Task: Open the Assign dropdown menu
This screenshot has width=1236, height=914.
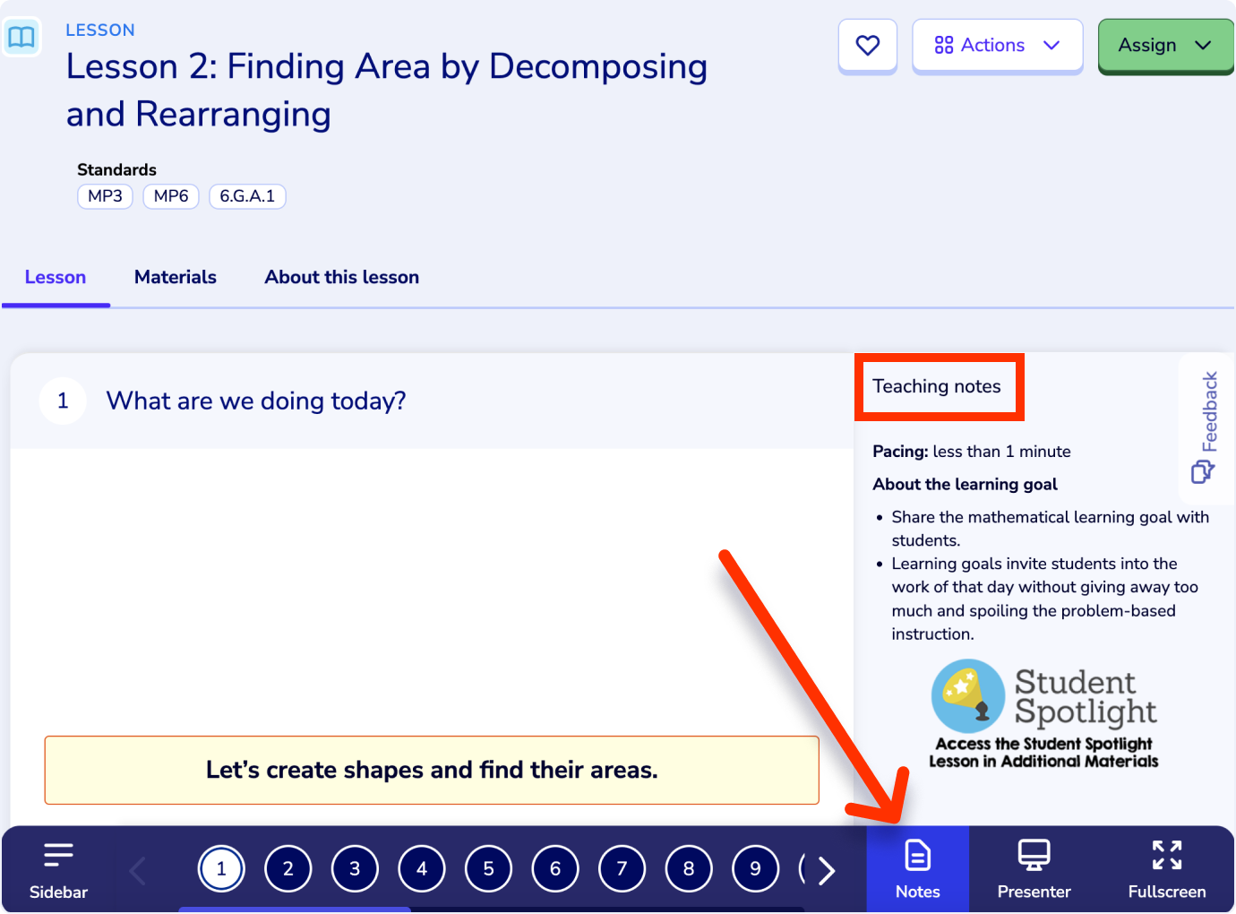Action: (x=1165, y=46)
